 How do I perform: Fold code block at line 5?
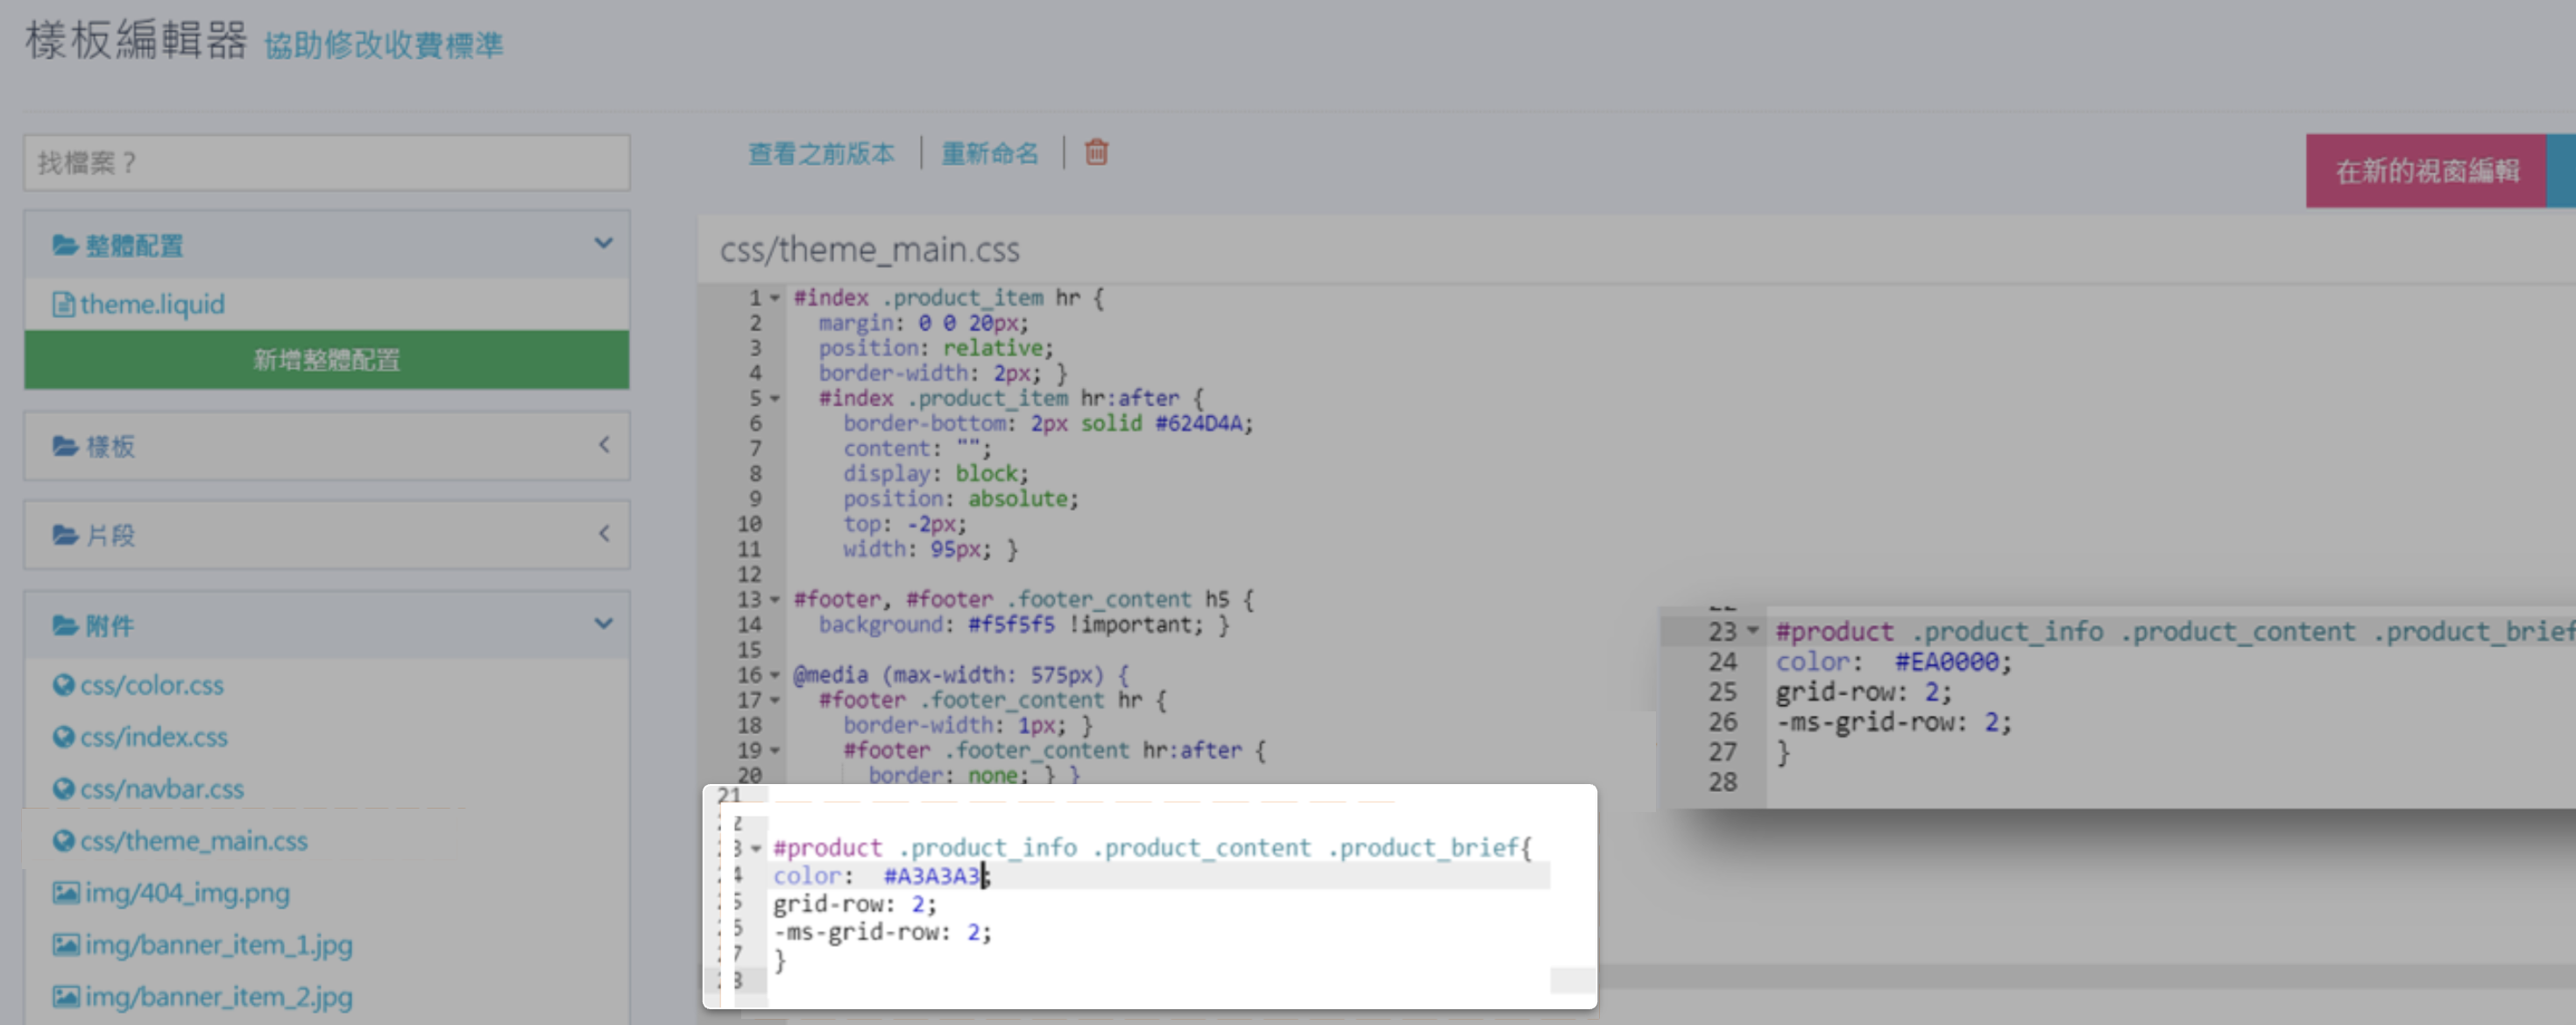click(x=775, y=399)
